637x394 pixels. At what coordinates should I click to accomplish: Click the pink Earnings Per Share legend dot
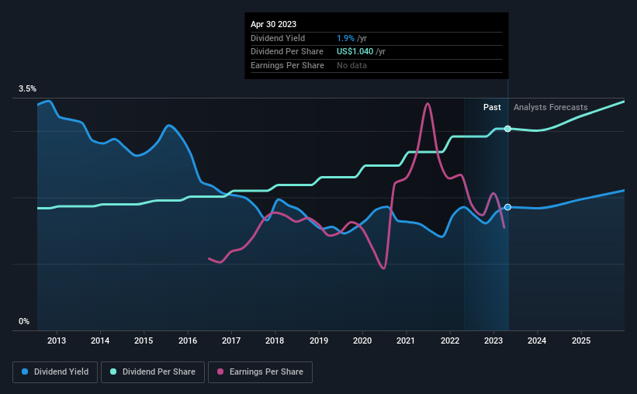pyautogui.click(x=220, y=372)
